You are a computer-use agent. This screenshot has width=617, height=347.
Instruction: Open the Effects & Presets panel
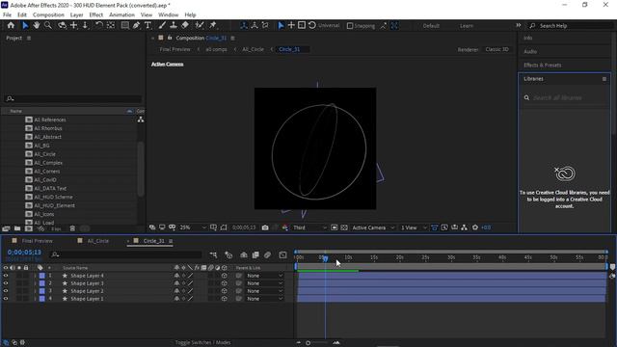[x=542, y=65]
